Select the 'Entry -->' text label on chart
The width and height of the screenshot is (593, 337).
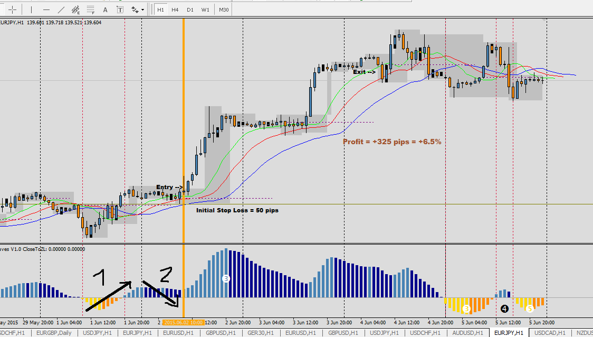pyautogui.click(x=169, y=187)
